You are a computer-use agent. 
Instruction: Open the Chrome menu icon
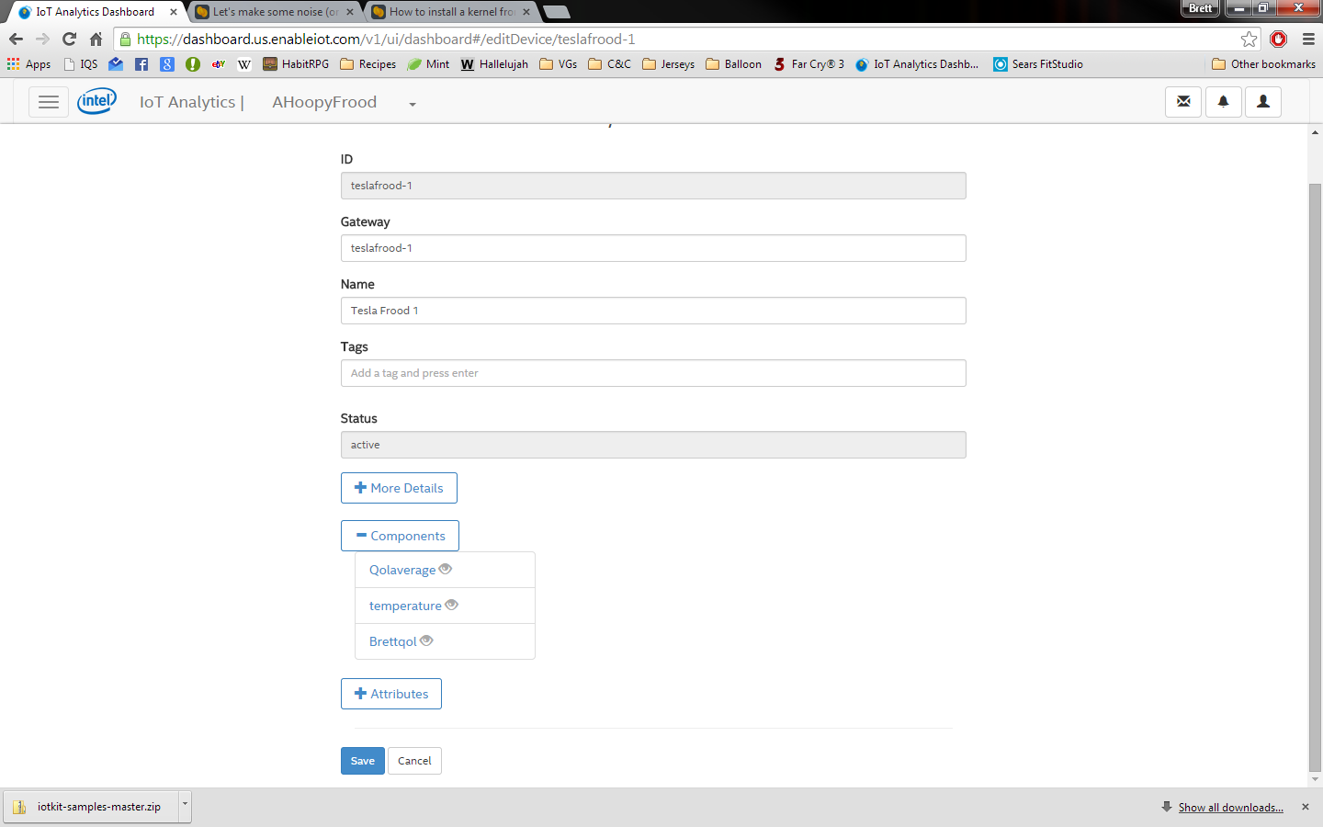(1308, 39)
